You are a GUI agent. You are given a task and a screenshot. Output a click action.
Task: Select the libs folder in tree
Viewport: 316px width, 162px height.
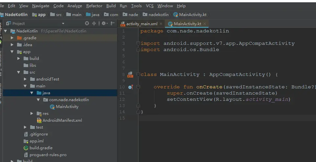(x=30, y=65)
